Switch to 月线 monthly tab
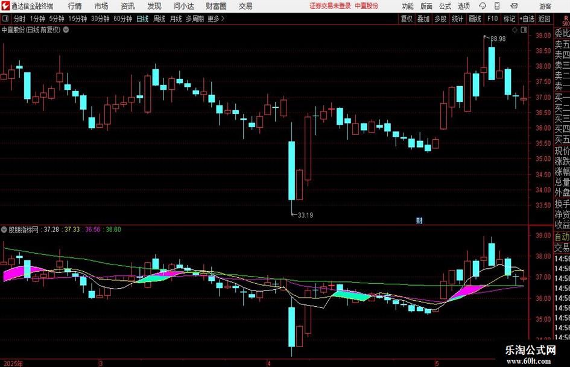 point(176,19)
